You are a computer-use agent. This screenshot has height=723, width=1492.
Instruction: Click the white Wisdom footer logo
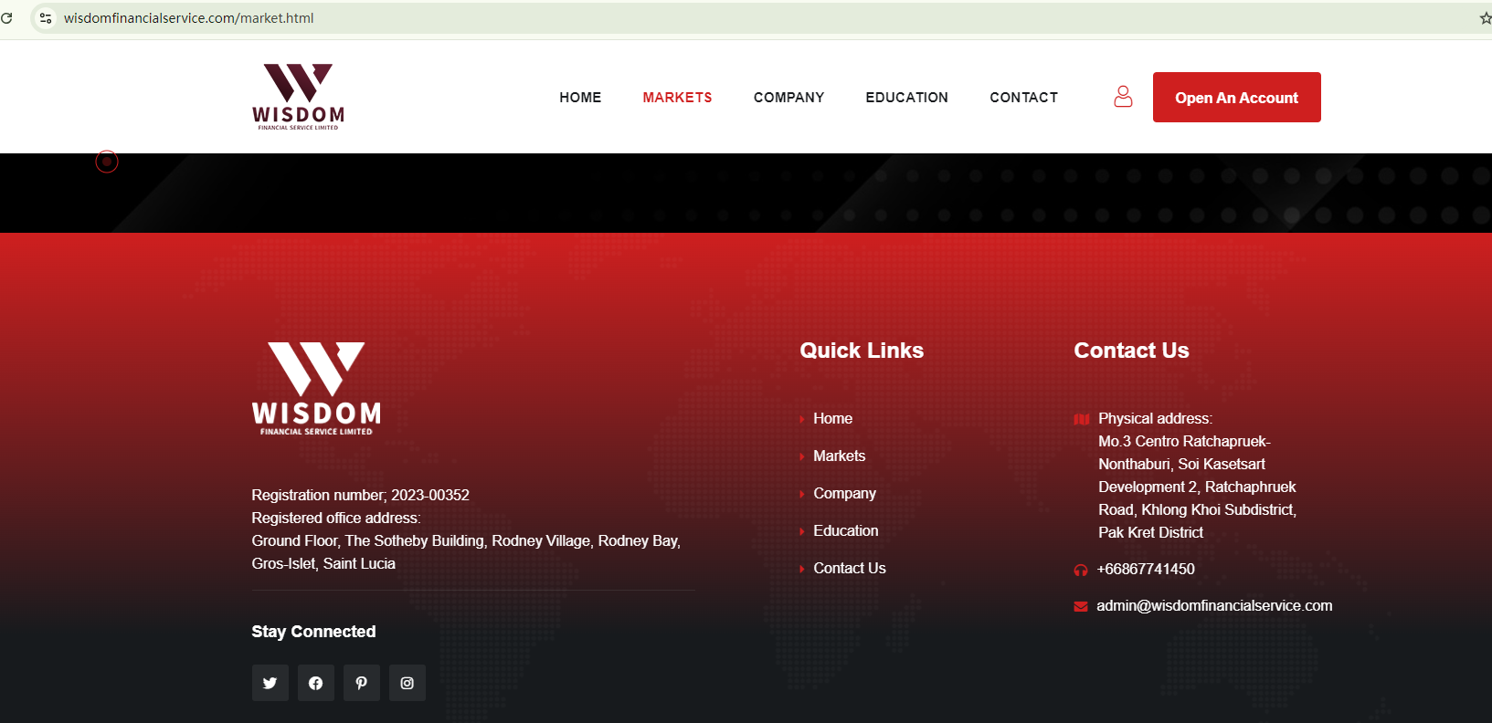pyautogui.click(x=316, y=389)
